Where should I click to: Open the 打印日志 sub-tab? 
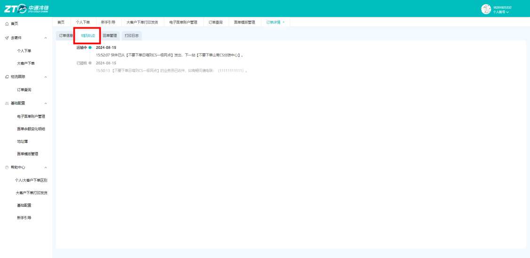[x=131, y=35]
